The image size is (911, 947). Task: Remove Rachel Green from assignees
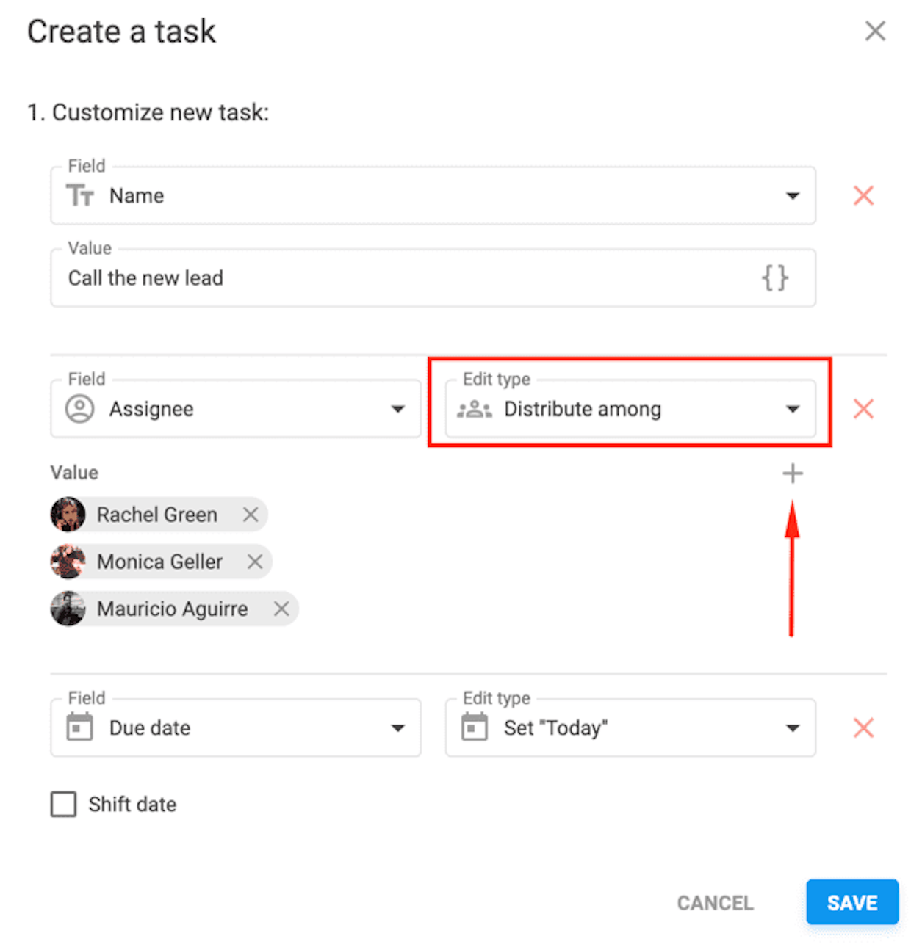[x=251, y=515]
